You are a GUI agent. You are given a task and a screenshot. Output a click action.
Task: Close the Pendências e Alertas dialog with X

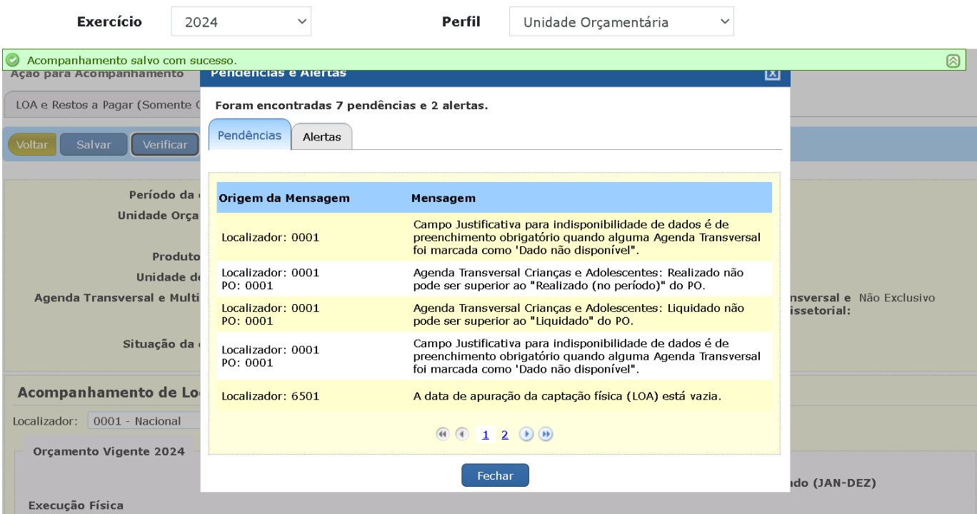(772, 74)
